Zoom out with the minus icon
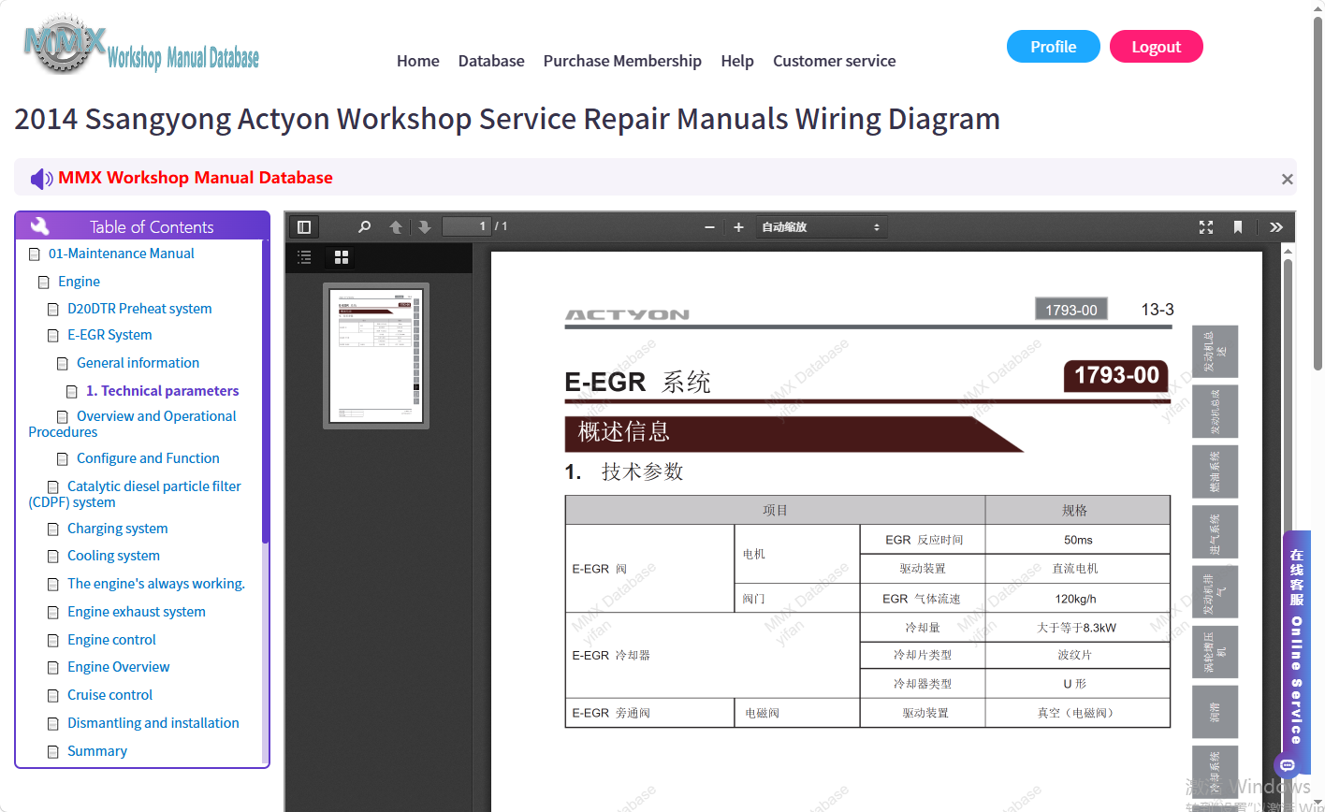 point(710,227)
